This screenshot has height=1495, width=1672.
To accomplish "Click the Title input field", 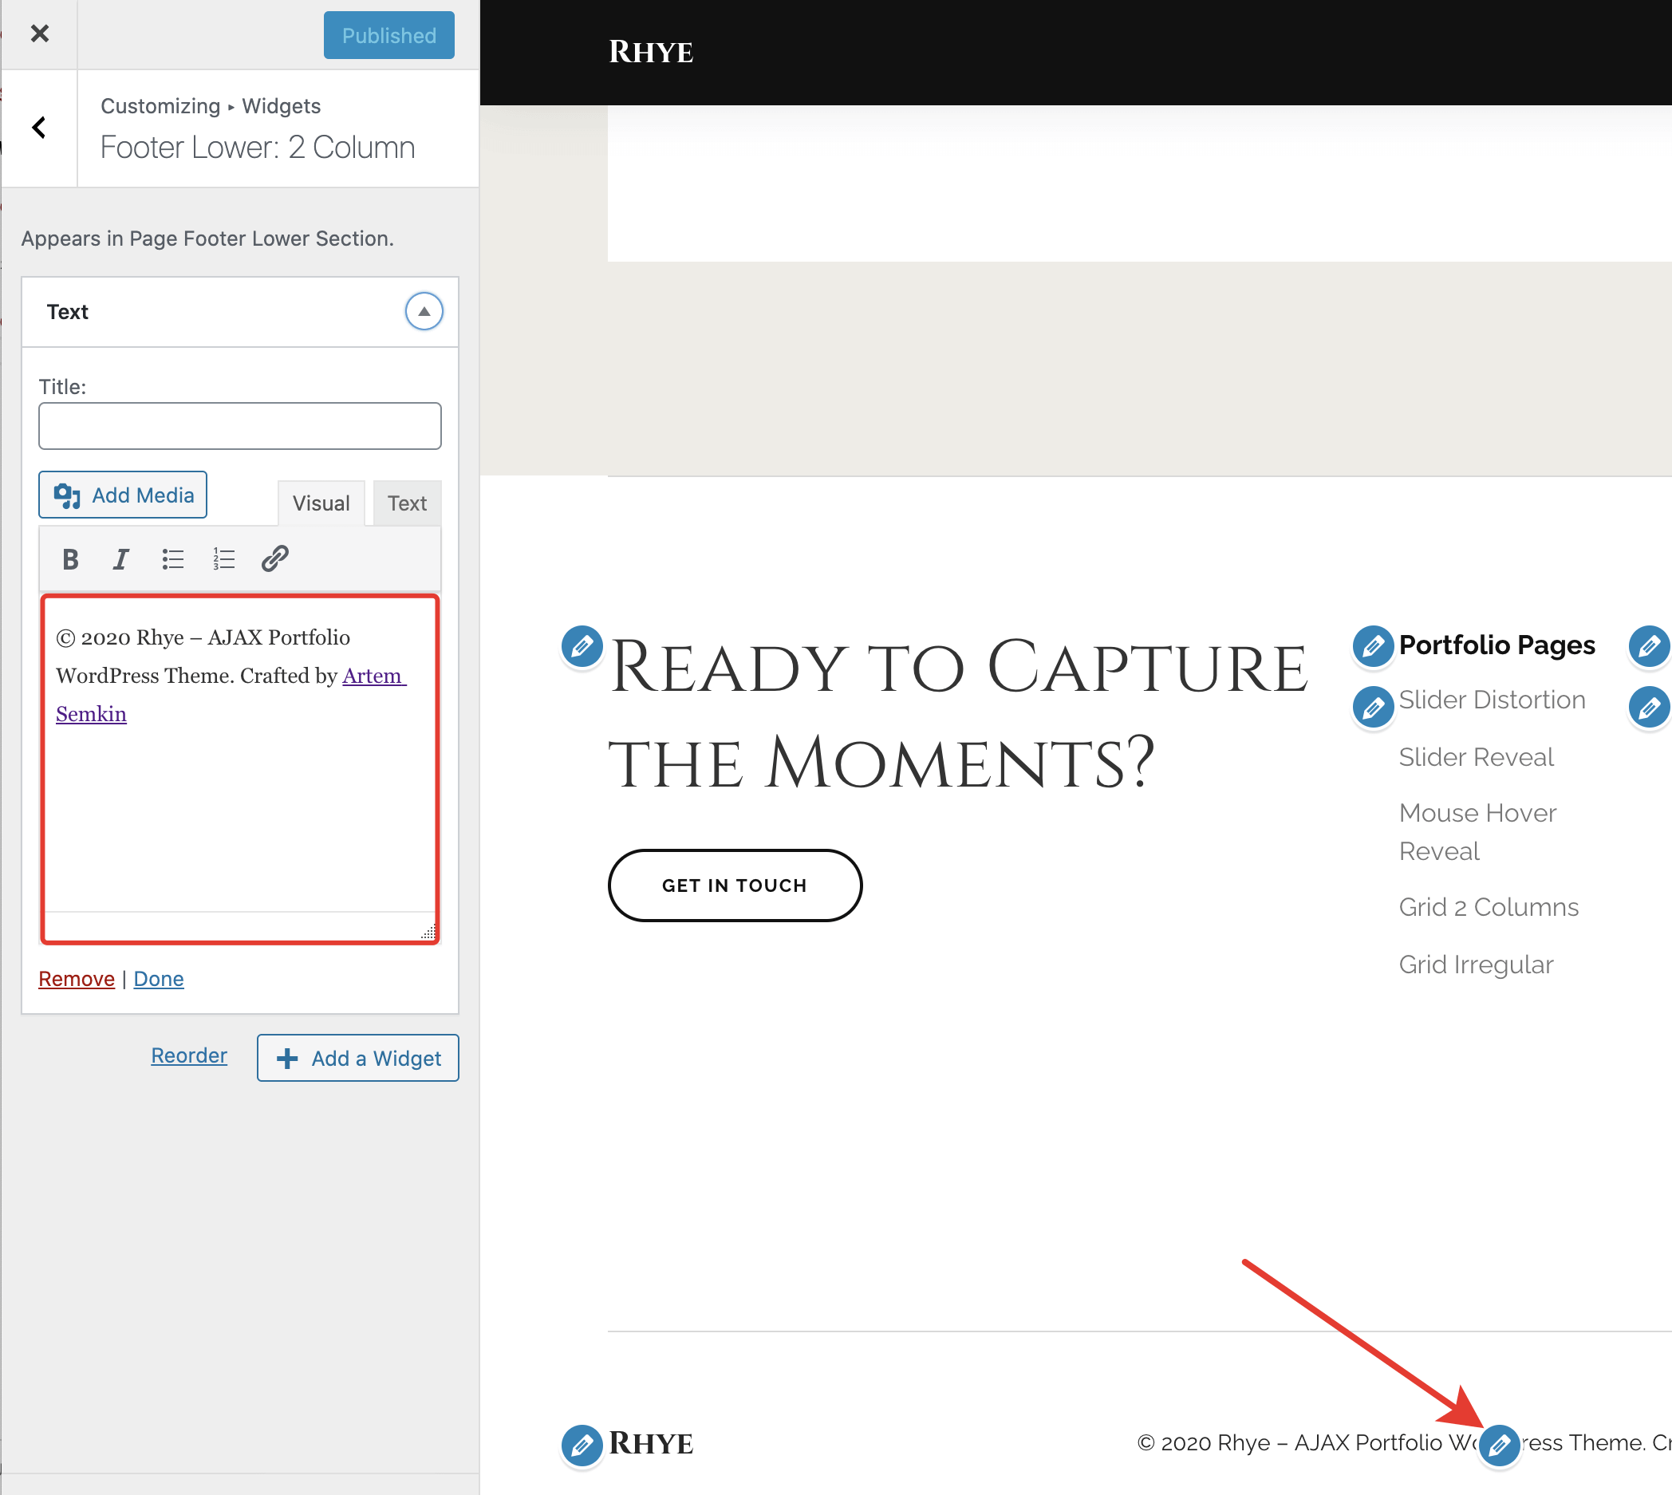I will coord(240,425).
